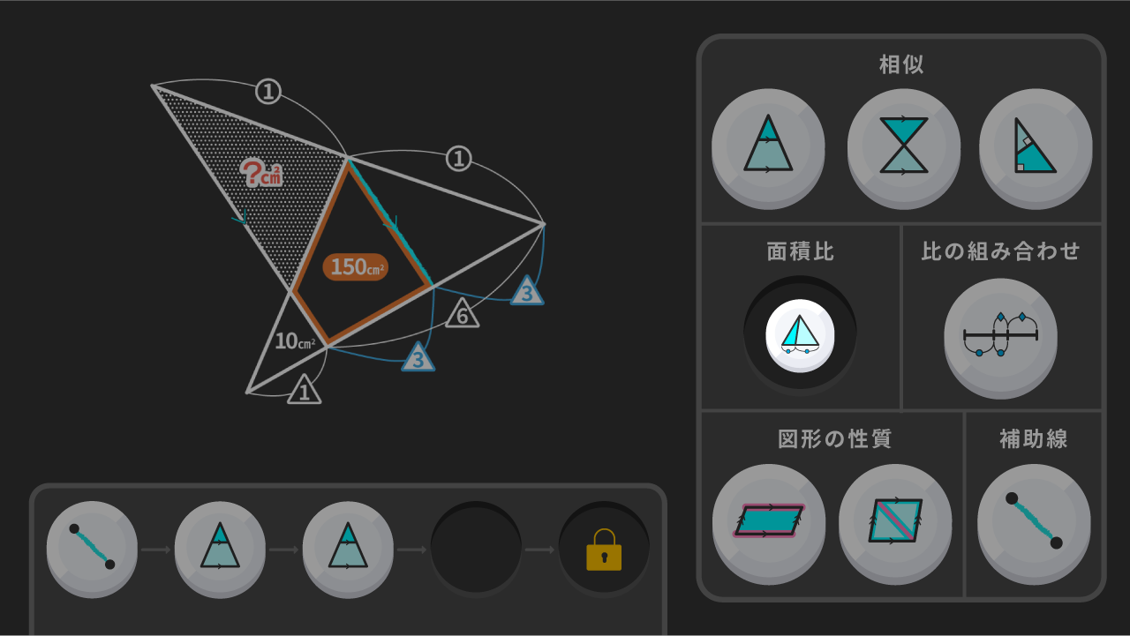
Task: Click the 相似 section heading
Action: tap(901, 64)
